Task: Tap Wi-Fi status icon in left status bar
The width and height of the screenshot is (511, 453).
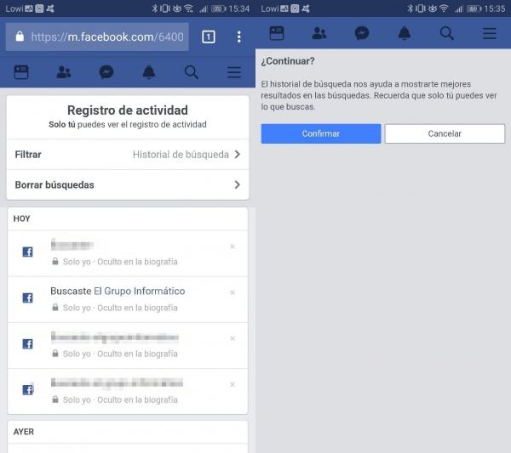Action: pyautogui.click(x=189, y=8)
